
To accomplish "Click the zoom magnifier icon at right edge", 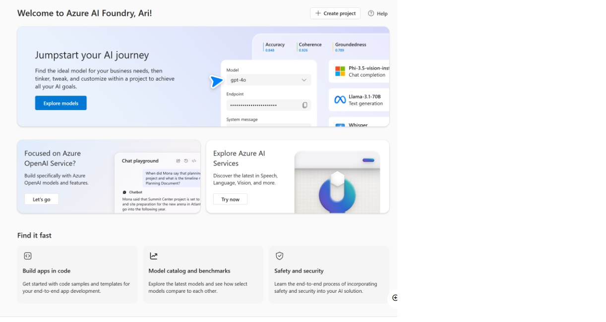I will click(x=395, y=298).
